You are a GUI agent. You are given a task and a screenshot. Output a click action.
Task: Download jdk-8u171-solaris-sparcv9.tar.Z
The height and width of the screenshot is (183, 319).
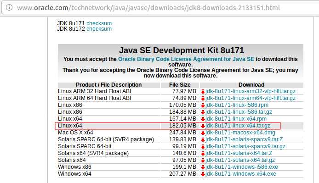point(244,139)
